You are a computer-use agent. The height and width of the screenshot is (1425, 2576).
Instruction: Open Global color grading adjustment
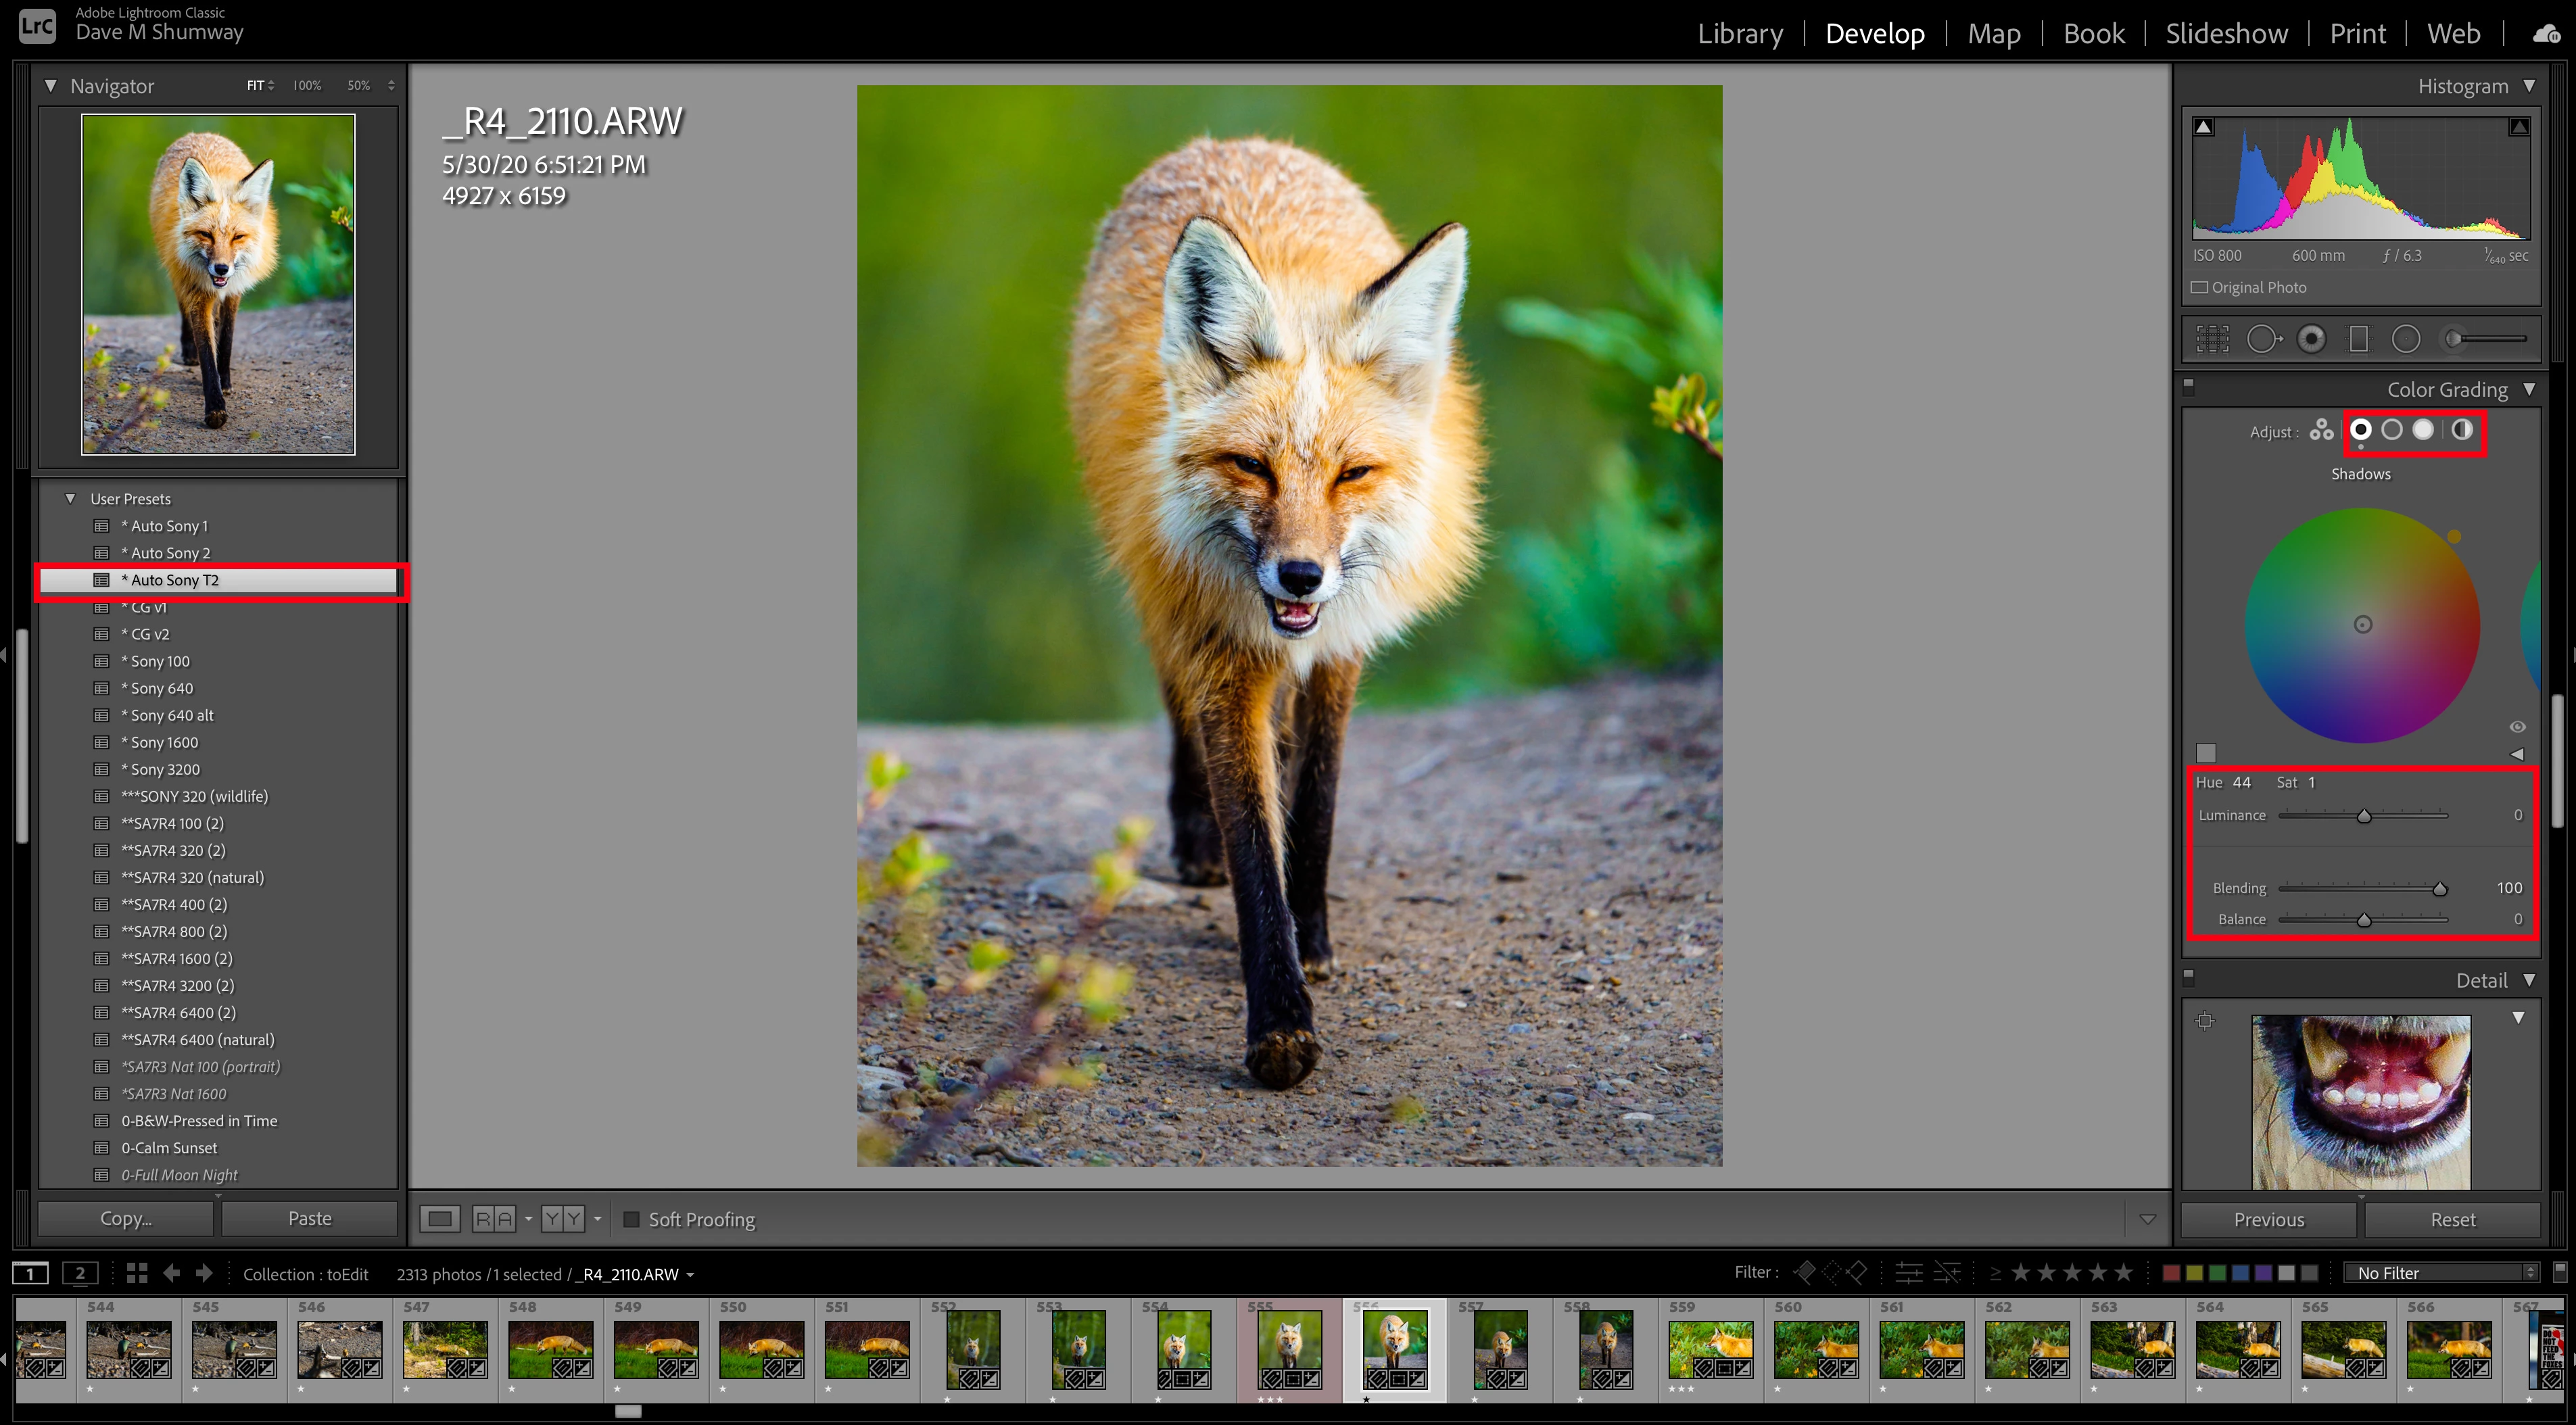coord(2462,430)
